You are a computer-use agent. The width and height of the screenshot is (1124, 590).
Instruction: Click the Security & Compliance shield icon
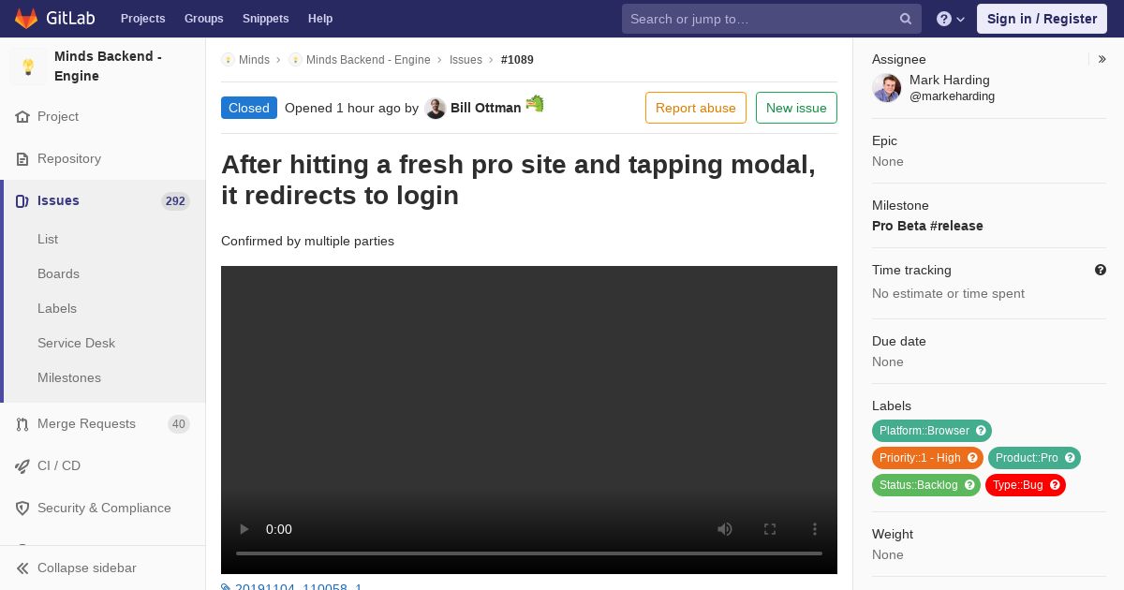pyautogui.click(x=22, y=509)
